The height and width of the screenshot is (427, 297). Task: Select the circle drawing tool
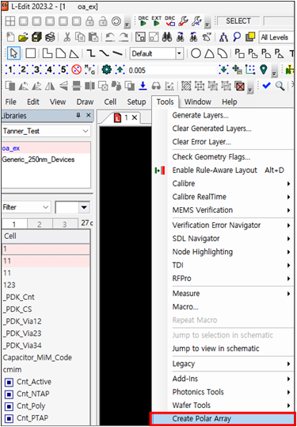point(196,53)
